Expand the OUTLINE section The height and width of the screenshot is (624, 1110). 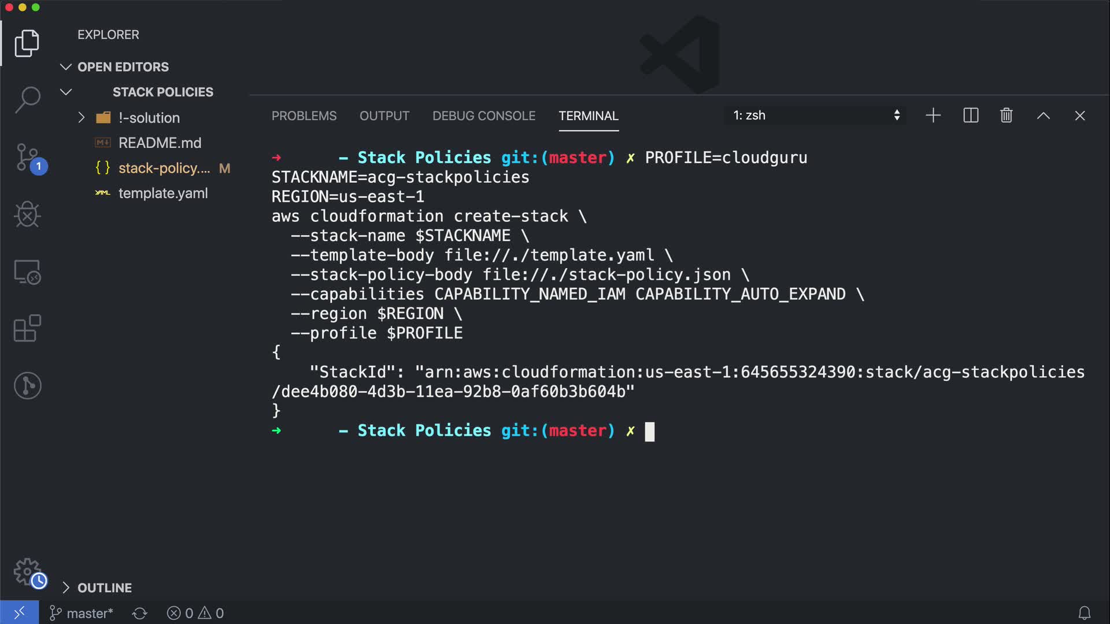pos(66,588)
